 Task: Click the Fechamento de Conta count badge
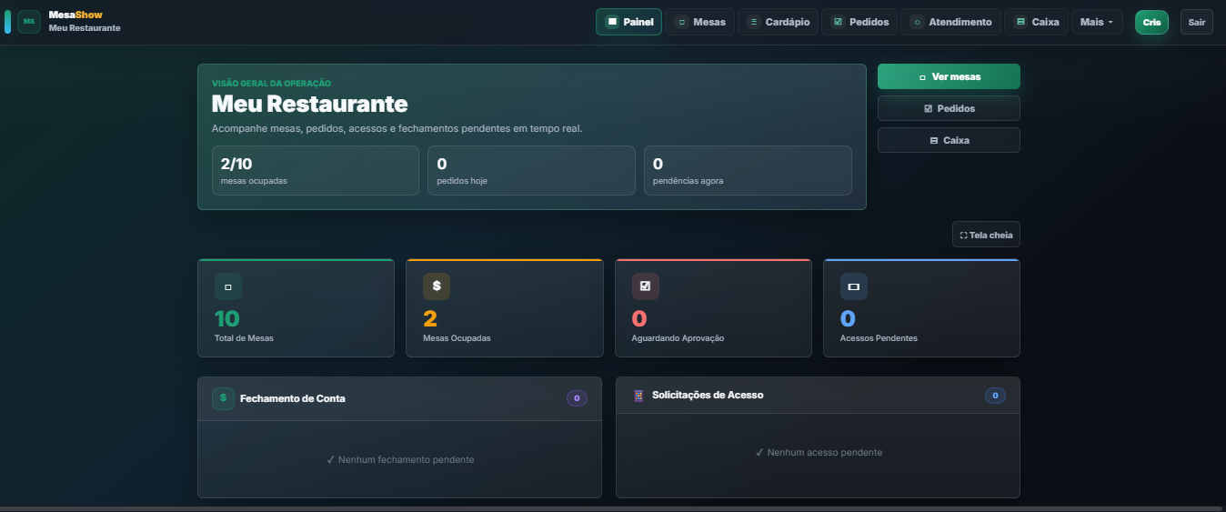577,398
